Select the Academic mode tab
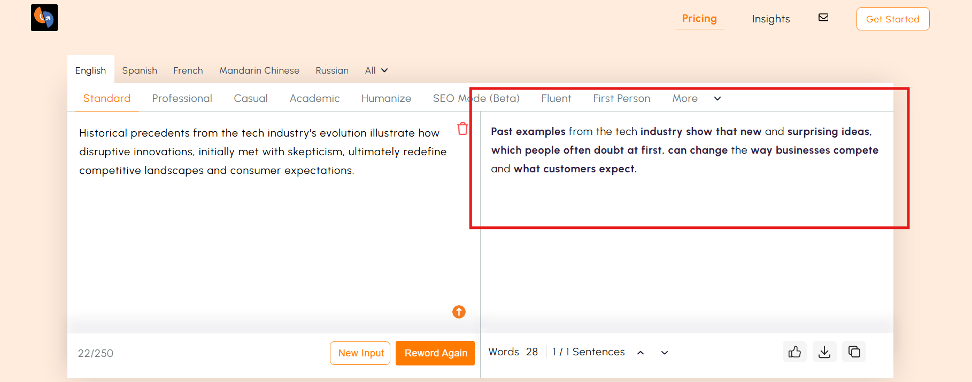972x382 pixels. (x=314, y=99)
